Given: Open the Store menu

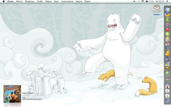Looking at the screenshot, I should (56, 1).
